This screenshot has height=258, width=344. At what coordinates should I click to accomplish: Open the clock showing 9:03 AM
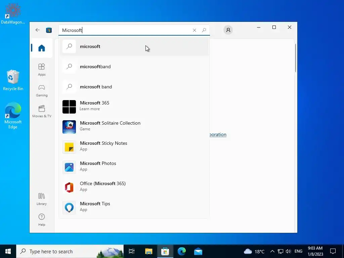click(315, 251)
